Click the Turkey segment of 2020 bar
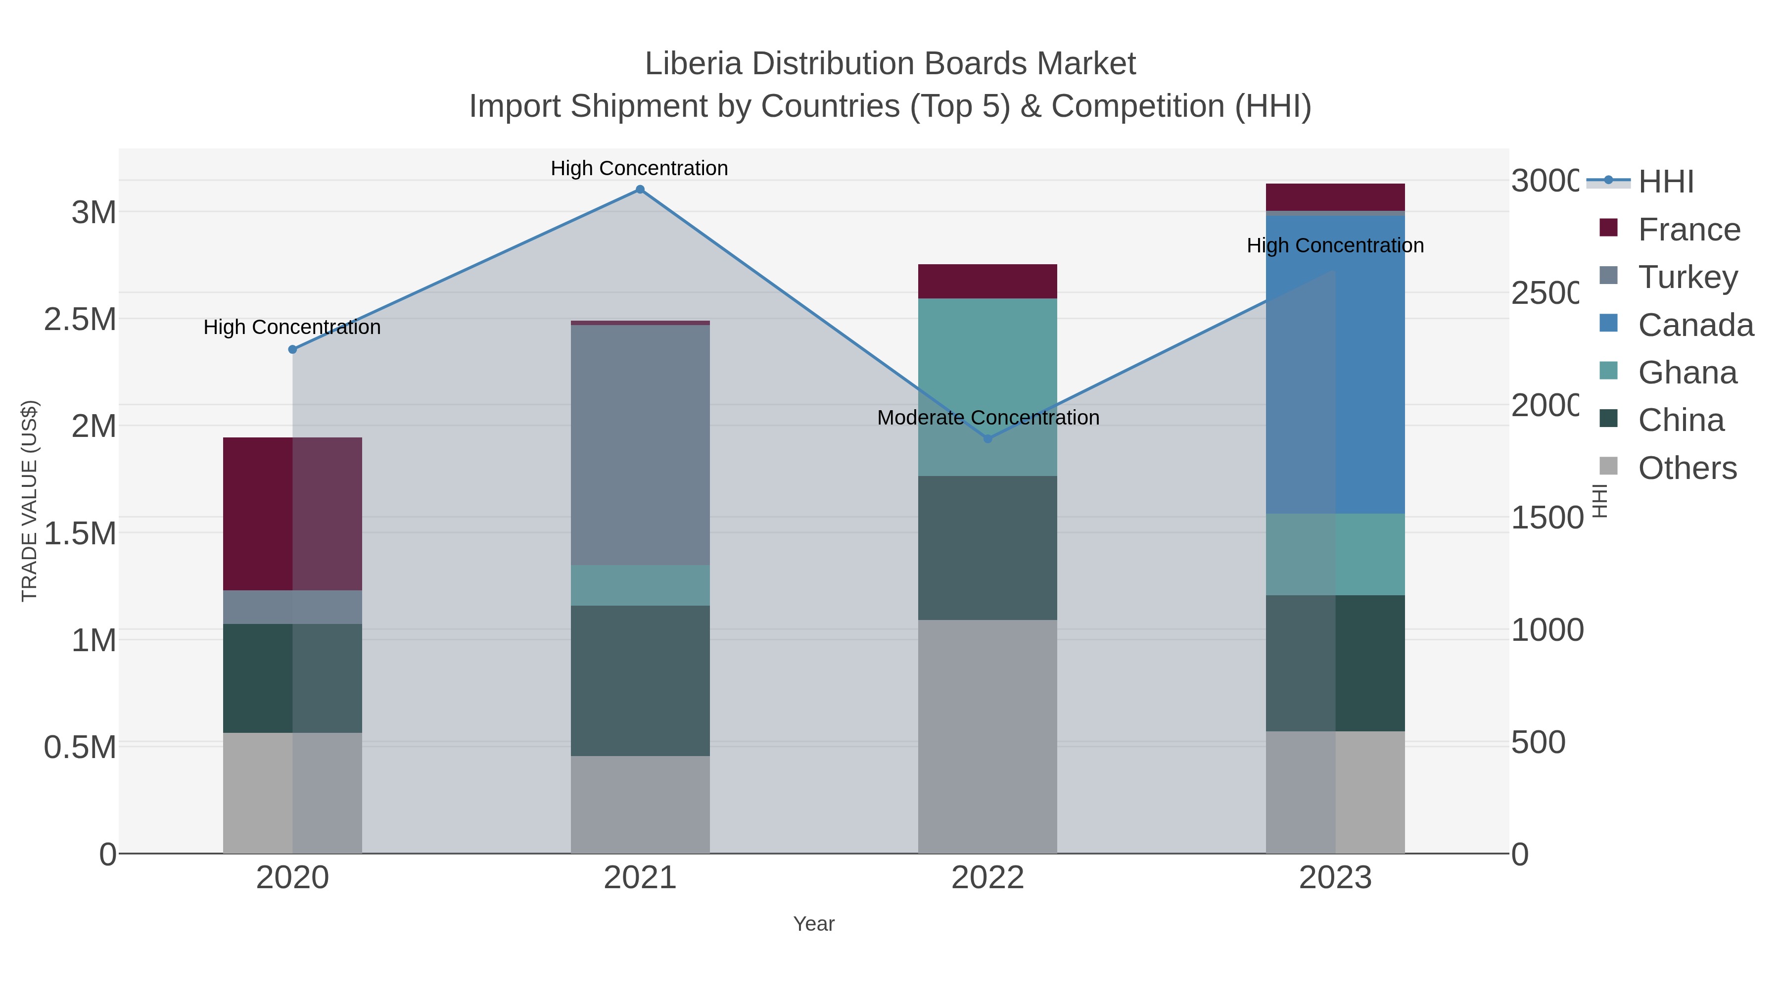 tap(292, 607)
